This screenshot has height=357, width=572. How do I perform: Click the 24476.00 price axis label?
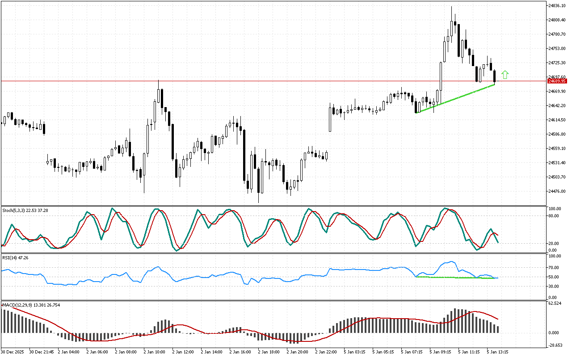(x=557, y=191)
